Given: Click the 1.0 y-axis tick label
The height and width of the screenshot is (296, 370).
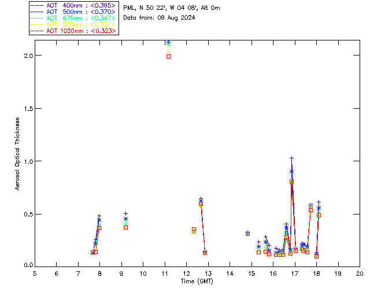Looking at the screenshot, I should pyautogui.click(x=28, y=161).
